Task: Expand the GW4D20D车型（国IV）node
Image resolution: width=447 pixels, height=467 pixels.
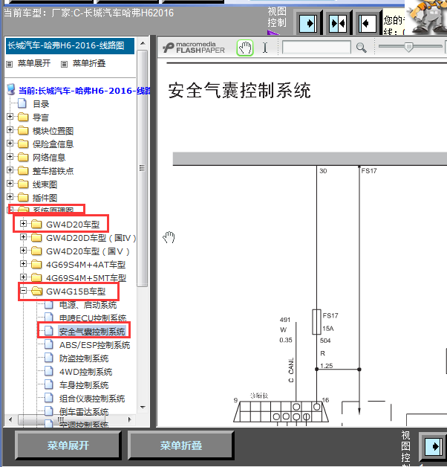Action: pos(23,237)
